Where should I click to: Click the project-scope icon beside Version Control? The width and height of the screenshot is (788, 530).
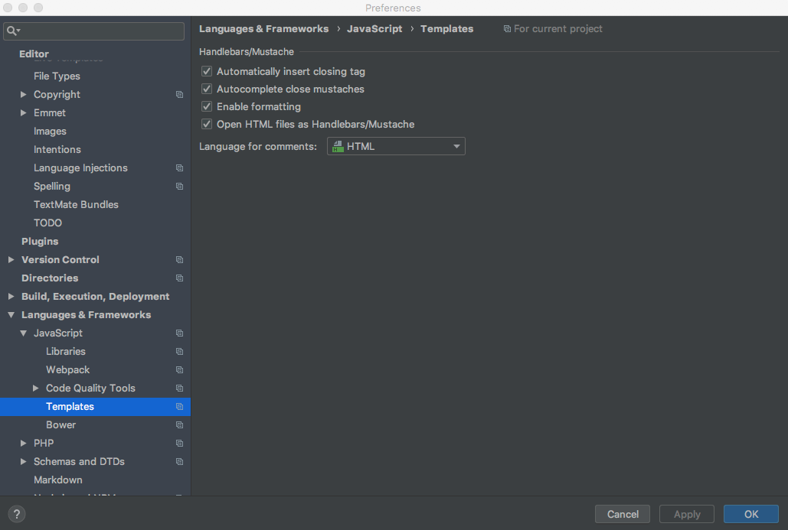179,259
